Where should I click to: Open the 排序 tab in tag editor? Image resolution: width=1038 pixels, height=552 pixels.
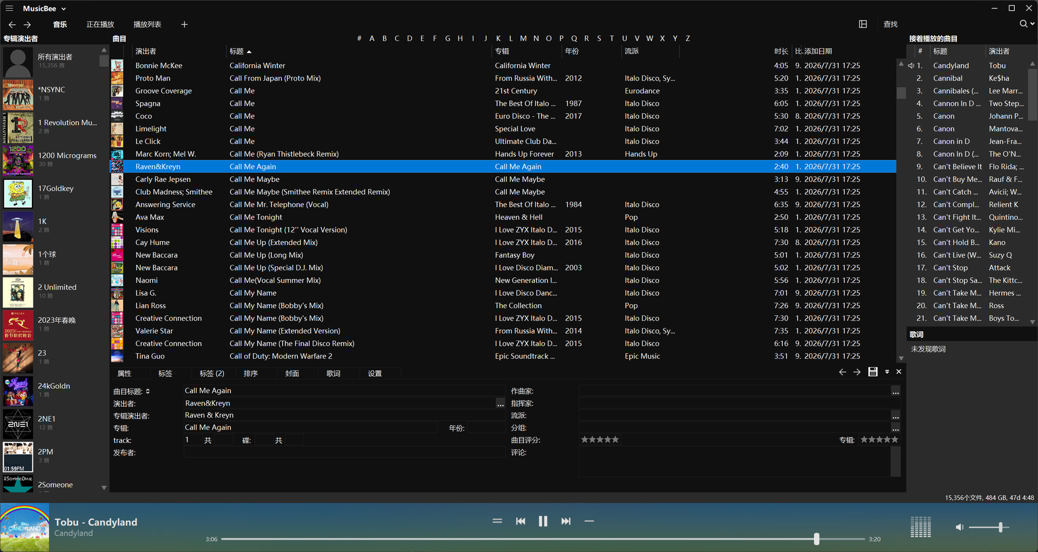pos(250,374)
